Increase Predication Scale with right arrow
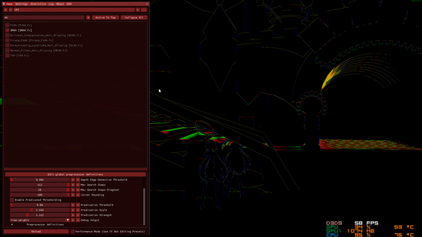 pos(78,210)
